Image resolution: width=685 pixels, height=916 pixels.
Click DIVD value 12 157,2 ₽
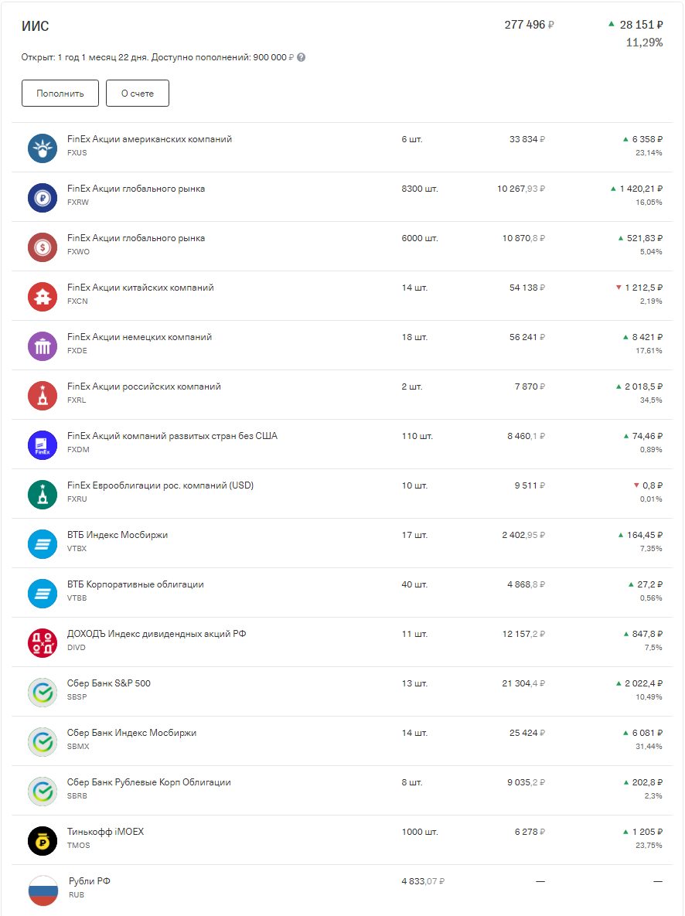point(523,634)
